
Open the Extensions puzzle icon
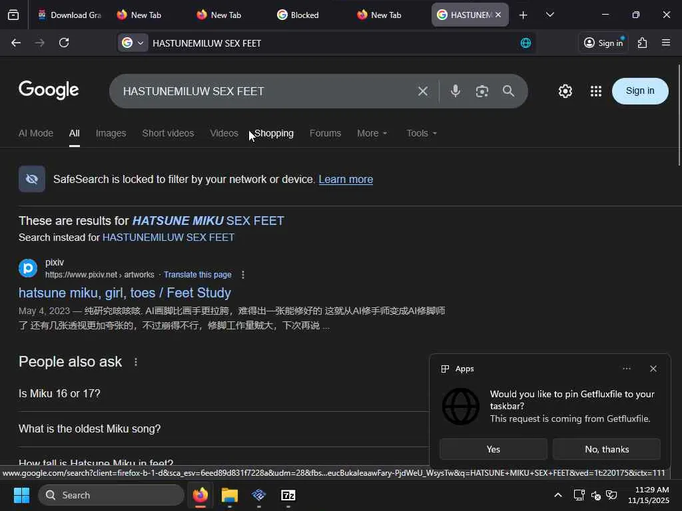[643, 43]
